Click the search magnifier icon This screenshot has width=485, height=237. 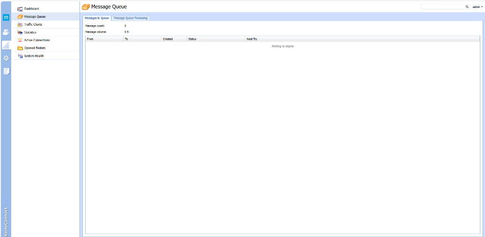click(x=466, y=7)
